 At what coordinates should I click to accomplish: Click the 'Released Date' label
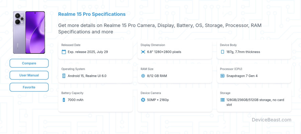click(71, 45)
